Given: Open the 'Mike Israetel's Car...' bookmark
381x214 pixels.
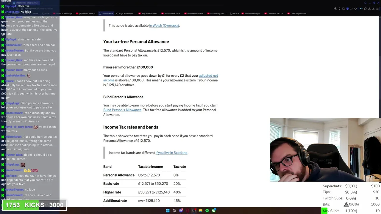Looking at the screenshot, I should click(x=171, y=13).
